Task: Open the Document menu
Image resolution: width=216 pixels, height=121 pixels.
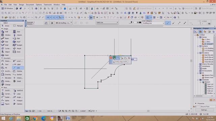Action: (x=30, y=4)
